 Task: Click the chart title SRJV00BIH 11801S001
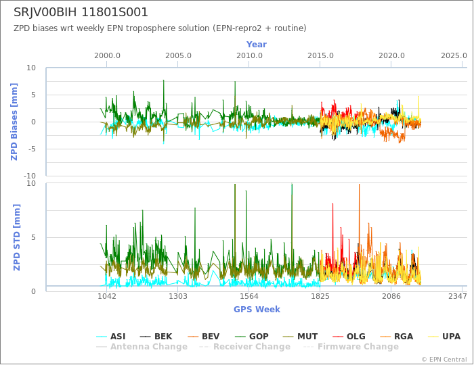[81, 12]
